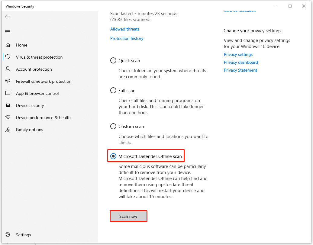Click the back arrow icon

coord(8,17)
